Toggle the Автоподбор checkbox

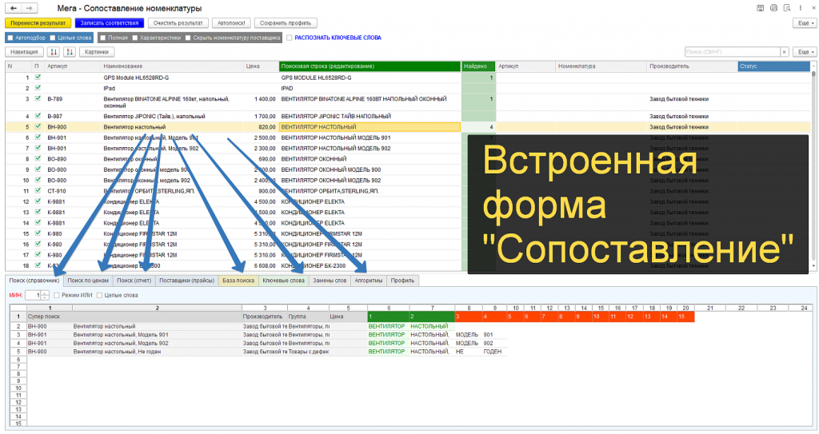tap(10, 38)
